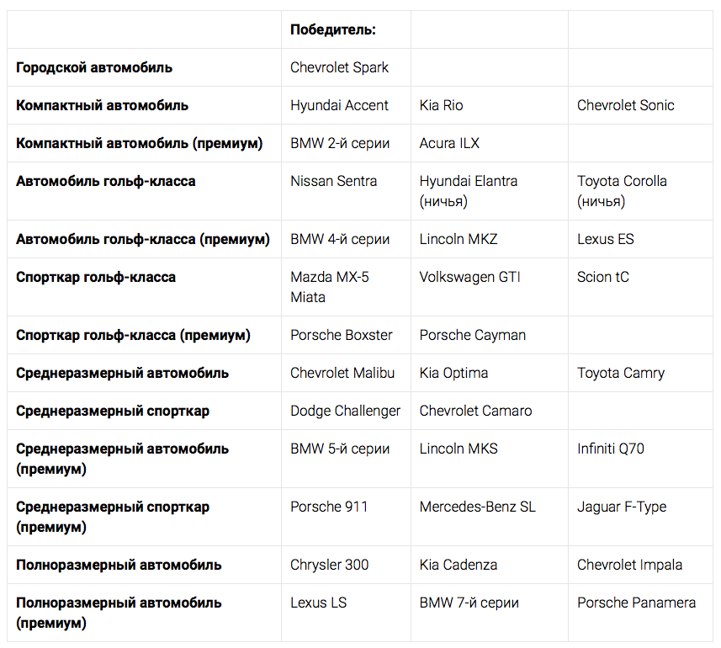721x648 pixels.
Task: Select the Porsche Boxster cell
Action: [341, 335]
